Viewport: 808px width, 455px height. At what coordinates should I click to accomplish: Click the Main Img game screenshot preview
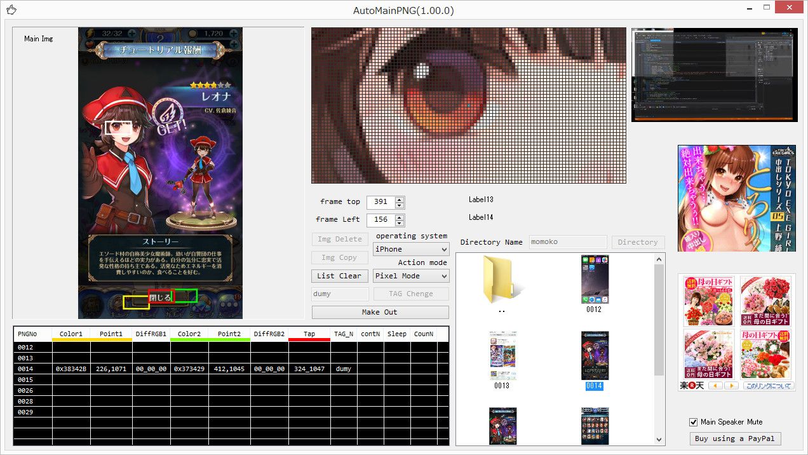point(160,173)
